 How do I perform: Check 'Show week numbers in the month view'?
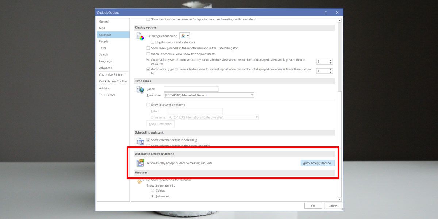[148, 48]
